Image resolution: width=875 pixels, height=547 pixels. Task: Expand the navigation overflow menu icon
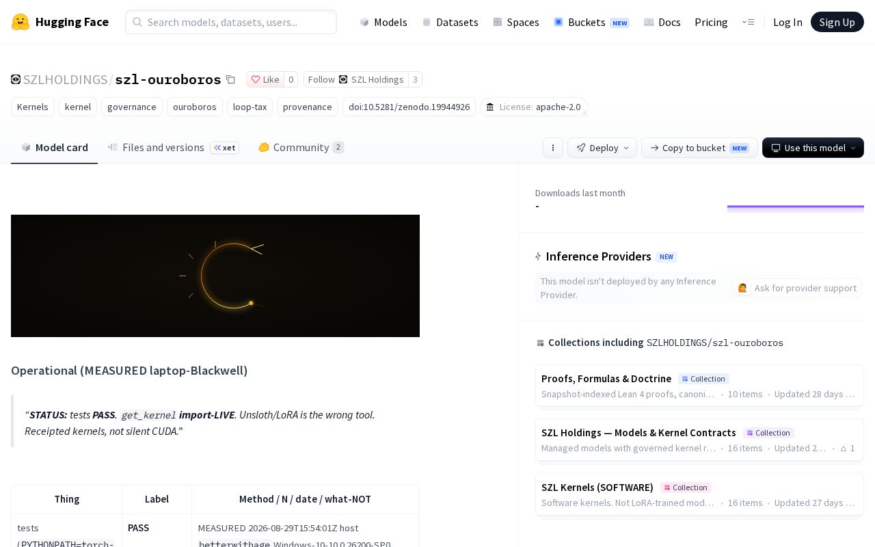point(748,22)
